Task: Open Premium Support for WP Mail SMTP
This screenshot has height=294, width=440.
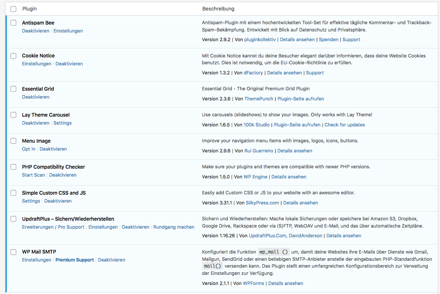Action: pos(74,260)
